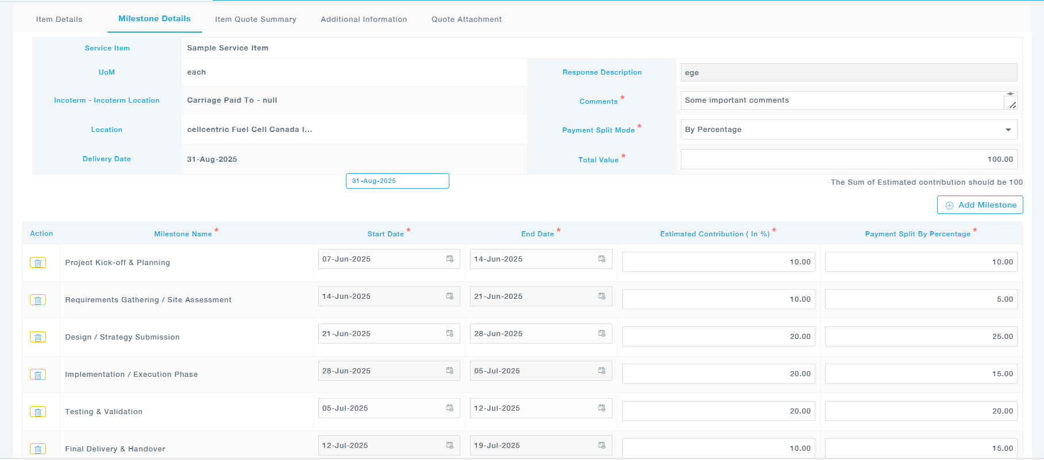The height and width of the screenshot is (460, 1044).
Task: Click Payment Split field showing 25.00
Action: click(920, 337)
